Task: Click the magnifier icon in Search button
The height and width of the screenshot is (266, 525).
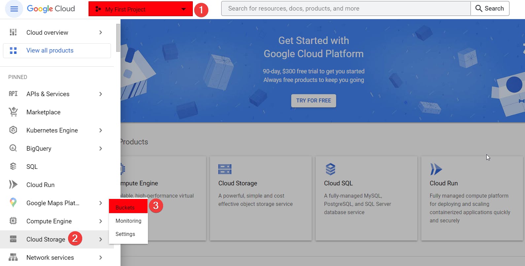Action: click(479, 9)
